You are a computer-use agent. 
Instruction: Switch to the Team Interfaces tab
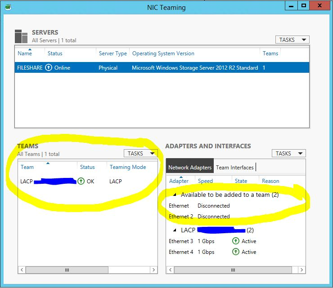point(234,167)
